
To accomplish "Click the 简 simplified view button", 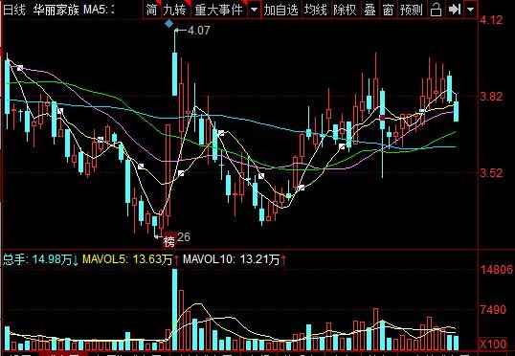I will click(151, 10).
